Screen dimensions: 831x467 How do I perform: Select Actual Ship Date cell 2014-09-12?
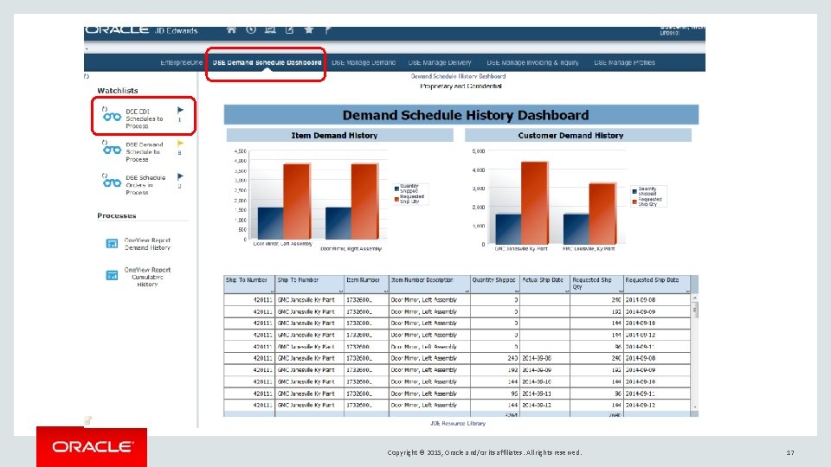[x=544, y=405]
